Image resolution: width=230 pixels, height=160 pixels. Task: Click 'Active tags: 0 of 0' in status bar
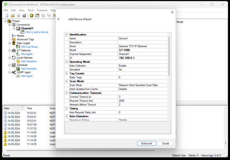coord(211,155)
